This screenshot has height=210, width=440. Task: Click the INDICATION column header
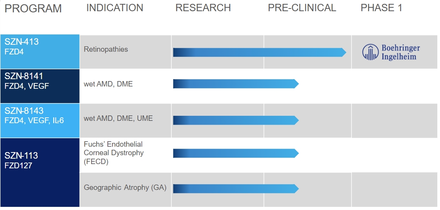point(115,8)
